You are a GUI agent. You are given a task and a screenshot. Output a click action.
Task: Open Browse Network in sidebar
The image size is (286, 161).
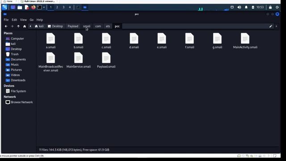pyautogui.click(x=19, y=102)
